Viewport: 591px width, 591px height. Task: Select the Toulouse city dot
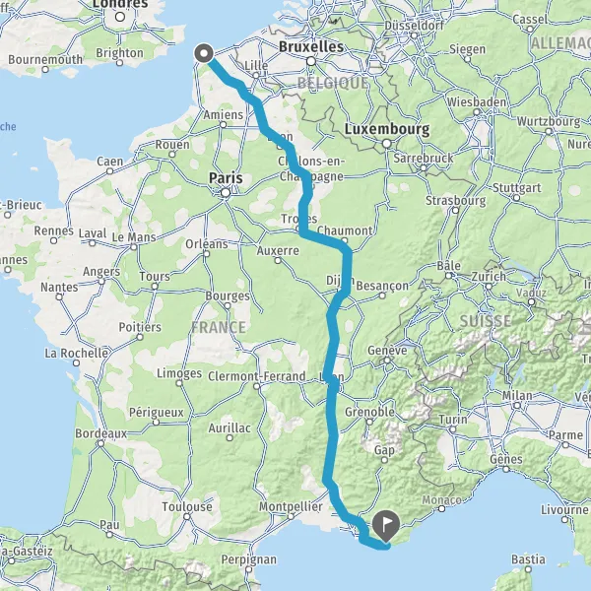coord(187,516)
